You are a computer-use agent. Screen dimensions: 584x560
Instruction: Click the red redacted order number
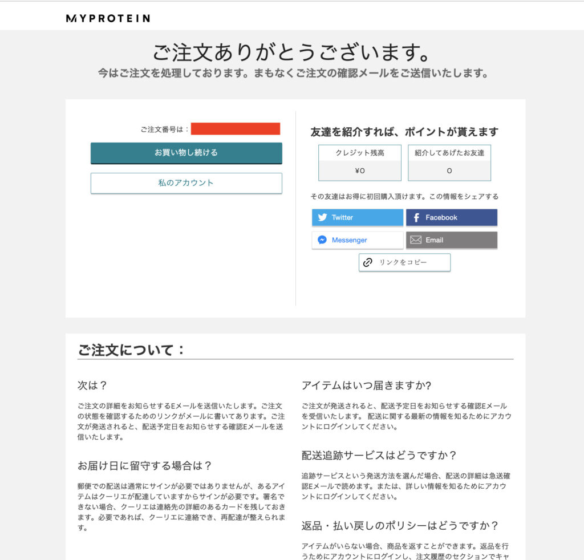(235, 129)
